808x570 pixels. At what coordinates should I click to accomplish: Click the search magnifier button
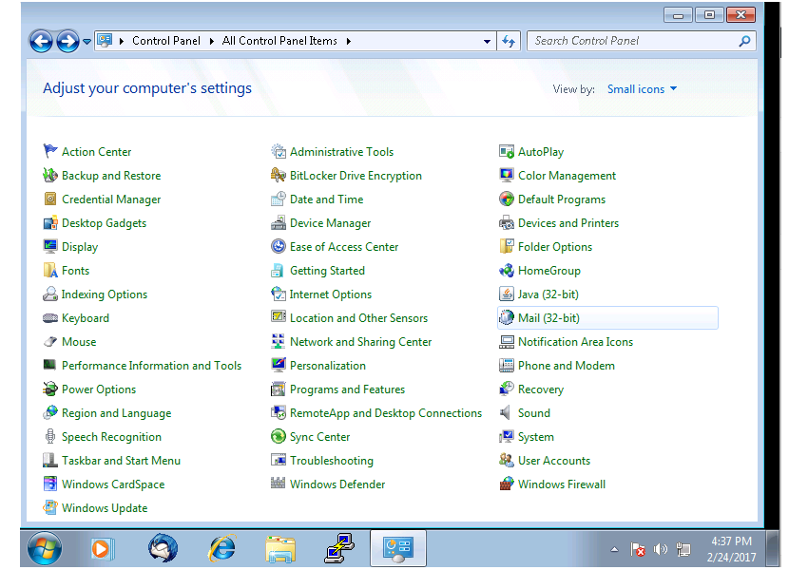(744, 41)
